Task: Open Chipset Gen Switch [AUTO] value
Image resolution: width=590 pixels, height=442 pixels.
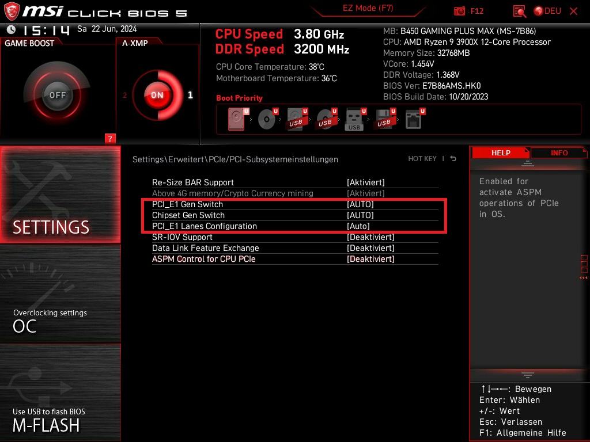Action: click(x=360, y=215)
